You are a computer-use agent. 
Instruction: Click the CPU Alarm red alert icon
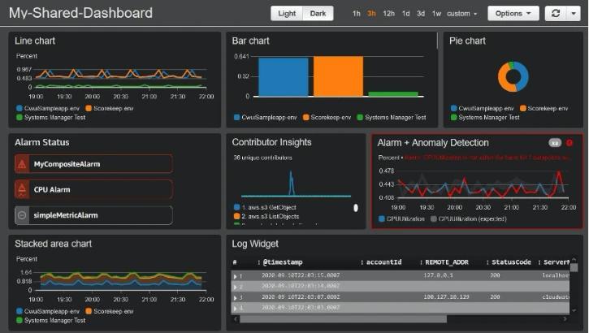(22, 189)
